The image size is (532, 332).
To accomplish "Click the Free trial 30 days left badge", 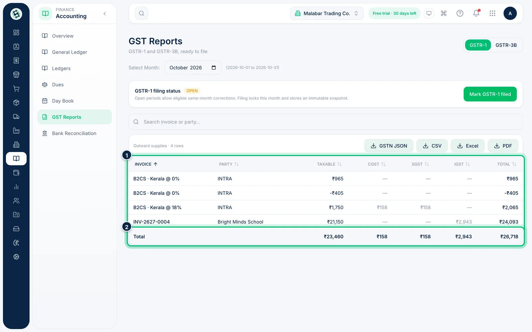I will 394,13.
